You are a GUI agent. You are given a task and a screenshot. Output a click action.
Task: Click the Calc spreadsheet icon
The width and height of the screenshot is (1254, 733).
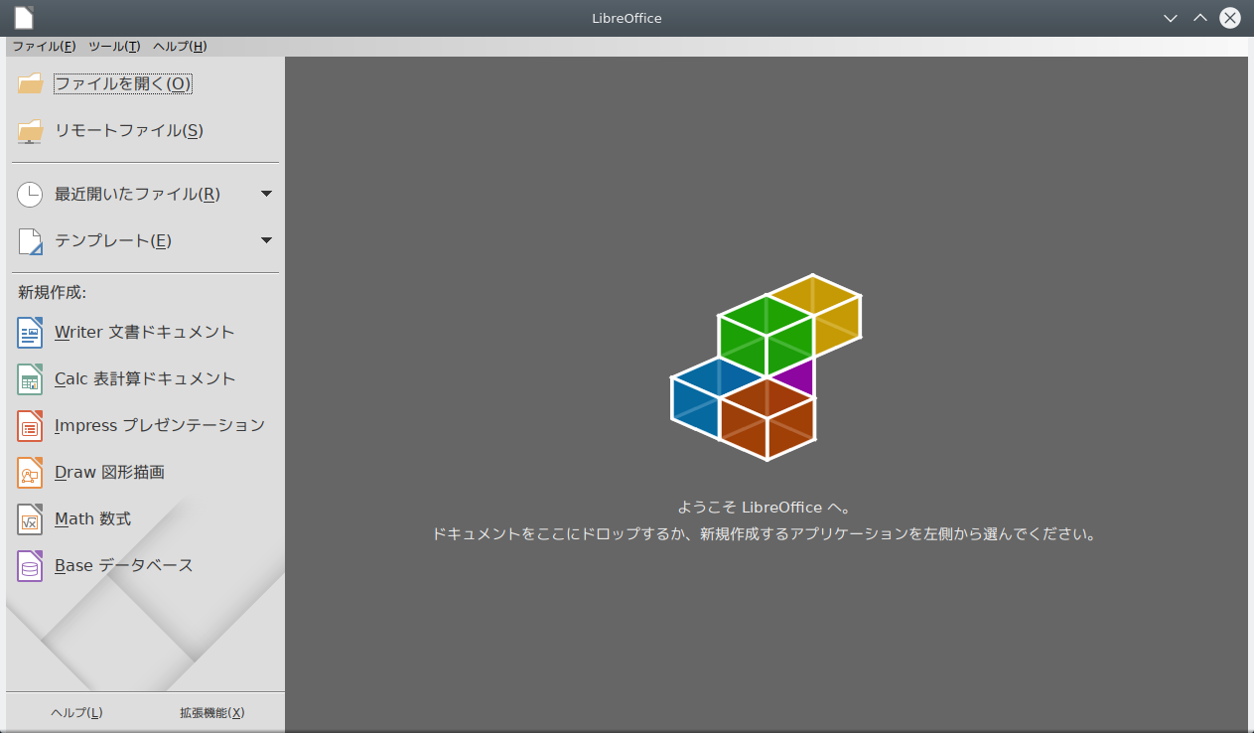(x=30, y=379)
